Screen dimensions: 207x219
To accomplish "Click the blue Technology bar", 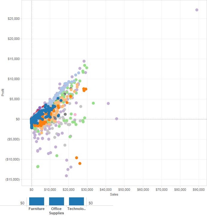I will pyautogui.click(x=76, y=201).
